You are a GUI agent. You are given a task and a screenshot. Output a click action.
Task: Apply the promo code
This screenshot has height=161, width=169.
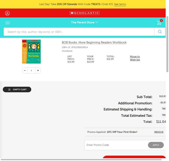point(156,145)
